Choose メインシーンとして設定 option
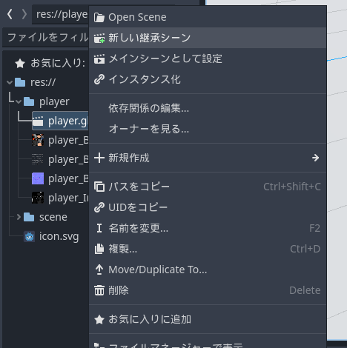Viewport: 347px width, 348px height. (x=208, y=58)
